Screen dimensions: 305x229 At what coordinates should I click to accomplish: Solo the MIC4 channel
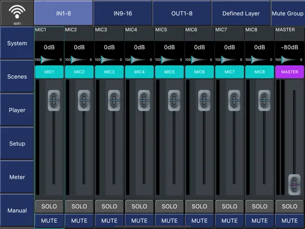tap(139, 206)
